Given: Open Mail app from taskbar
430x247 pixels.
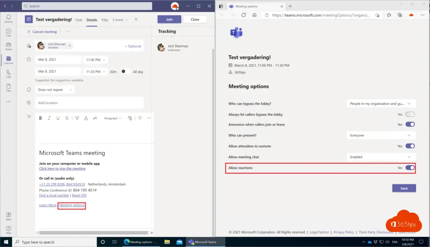Looking at the screenshot, I should pos(179,242).
